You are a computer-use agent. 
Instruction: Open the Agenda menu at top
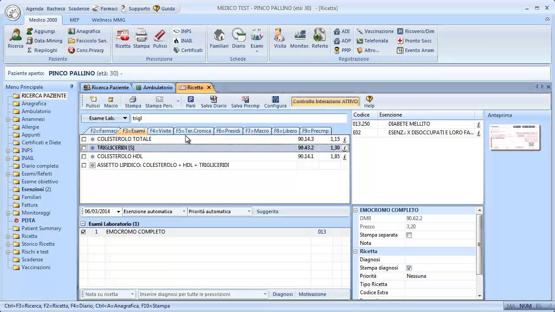[35, 9]
